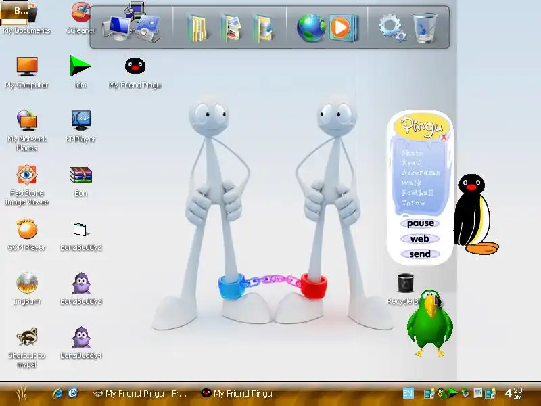This screenshot has width=541, height=406.
Task: Click the send button on Pingu panel
Action: pos(420,254)
